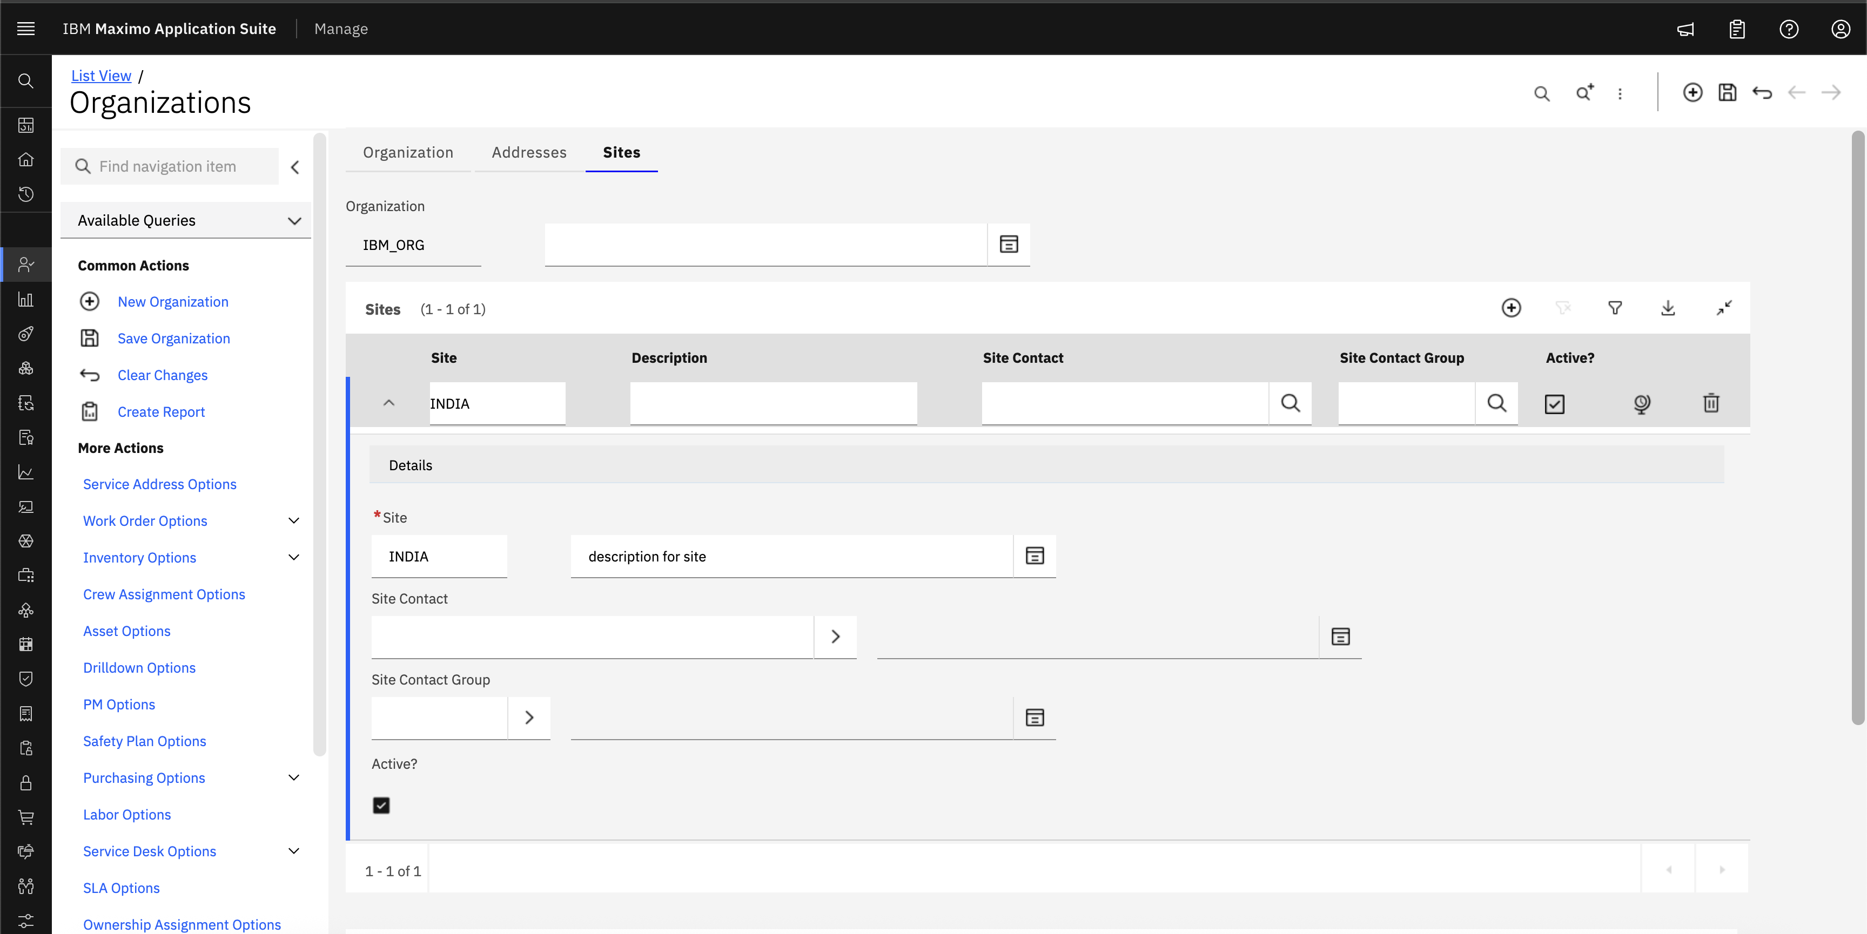The height and width of the screenshot is (934, 1867).
Task: Collapse the INDIA row details chevron
Action: click(x=389, y=403)
